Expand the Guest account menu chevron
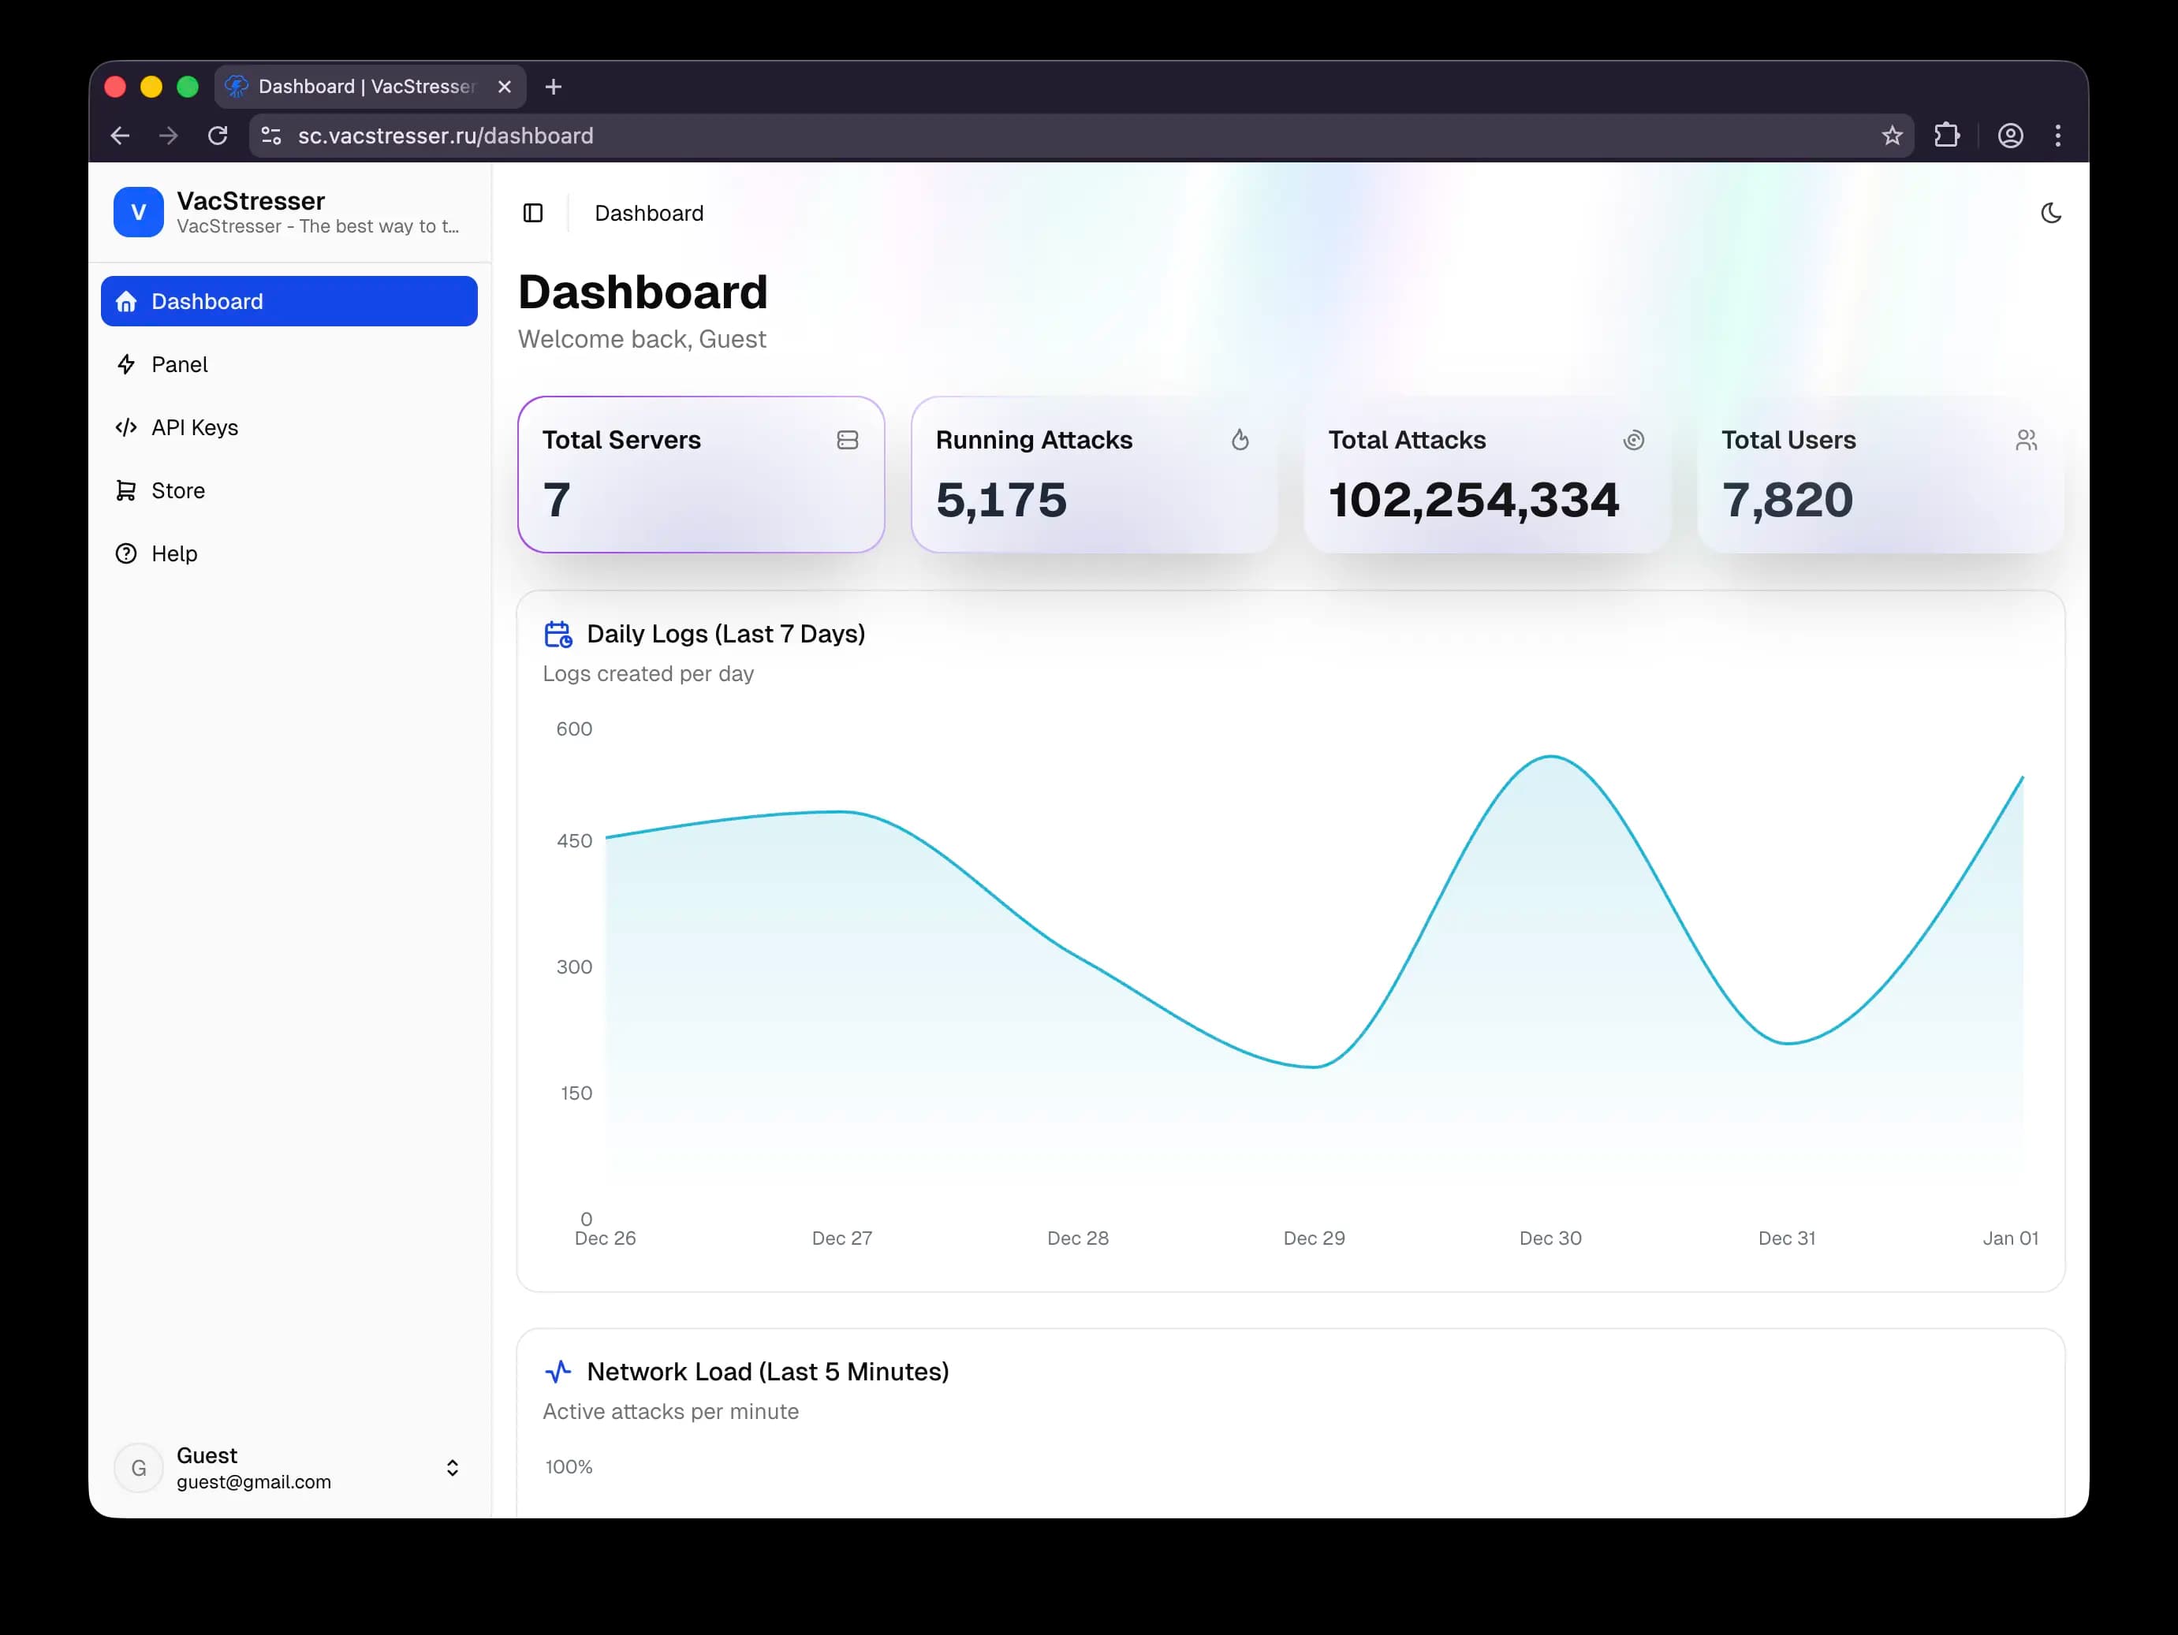Screen dimensions: 2178x1635 coord(453,1468)
